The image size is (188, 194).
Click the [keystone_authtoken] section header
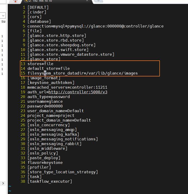pos(51,83)
